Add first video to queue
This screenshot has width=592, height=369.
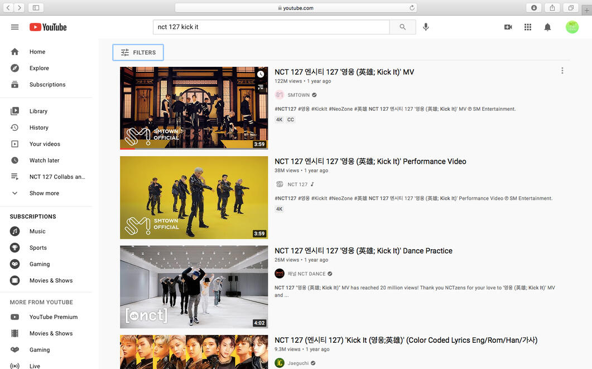[x=261, y=87]
